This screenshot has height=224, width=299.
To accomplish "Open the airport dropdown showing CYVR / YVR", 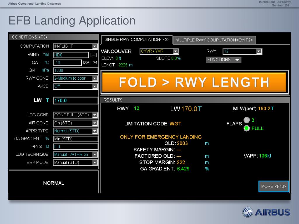I will 159,51.
